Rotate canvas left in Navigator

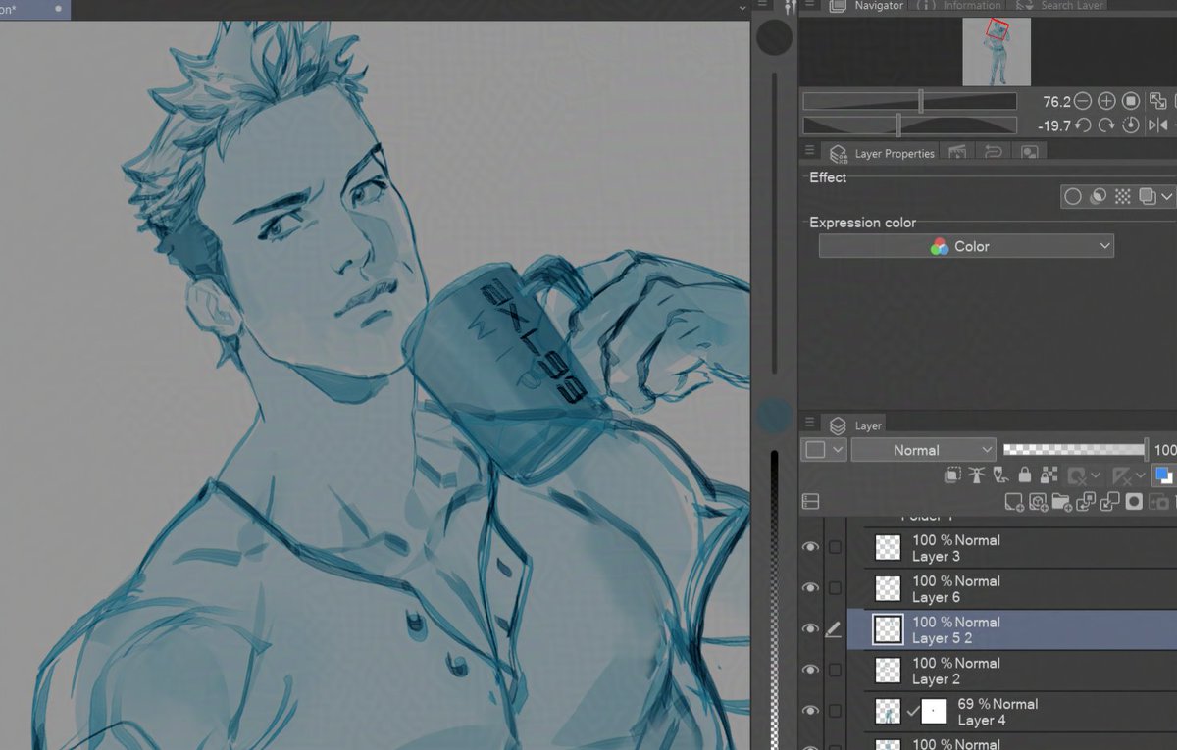[1083, 125]
